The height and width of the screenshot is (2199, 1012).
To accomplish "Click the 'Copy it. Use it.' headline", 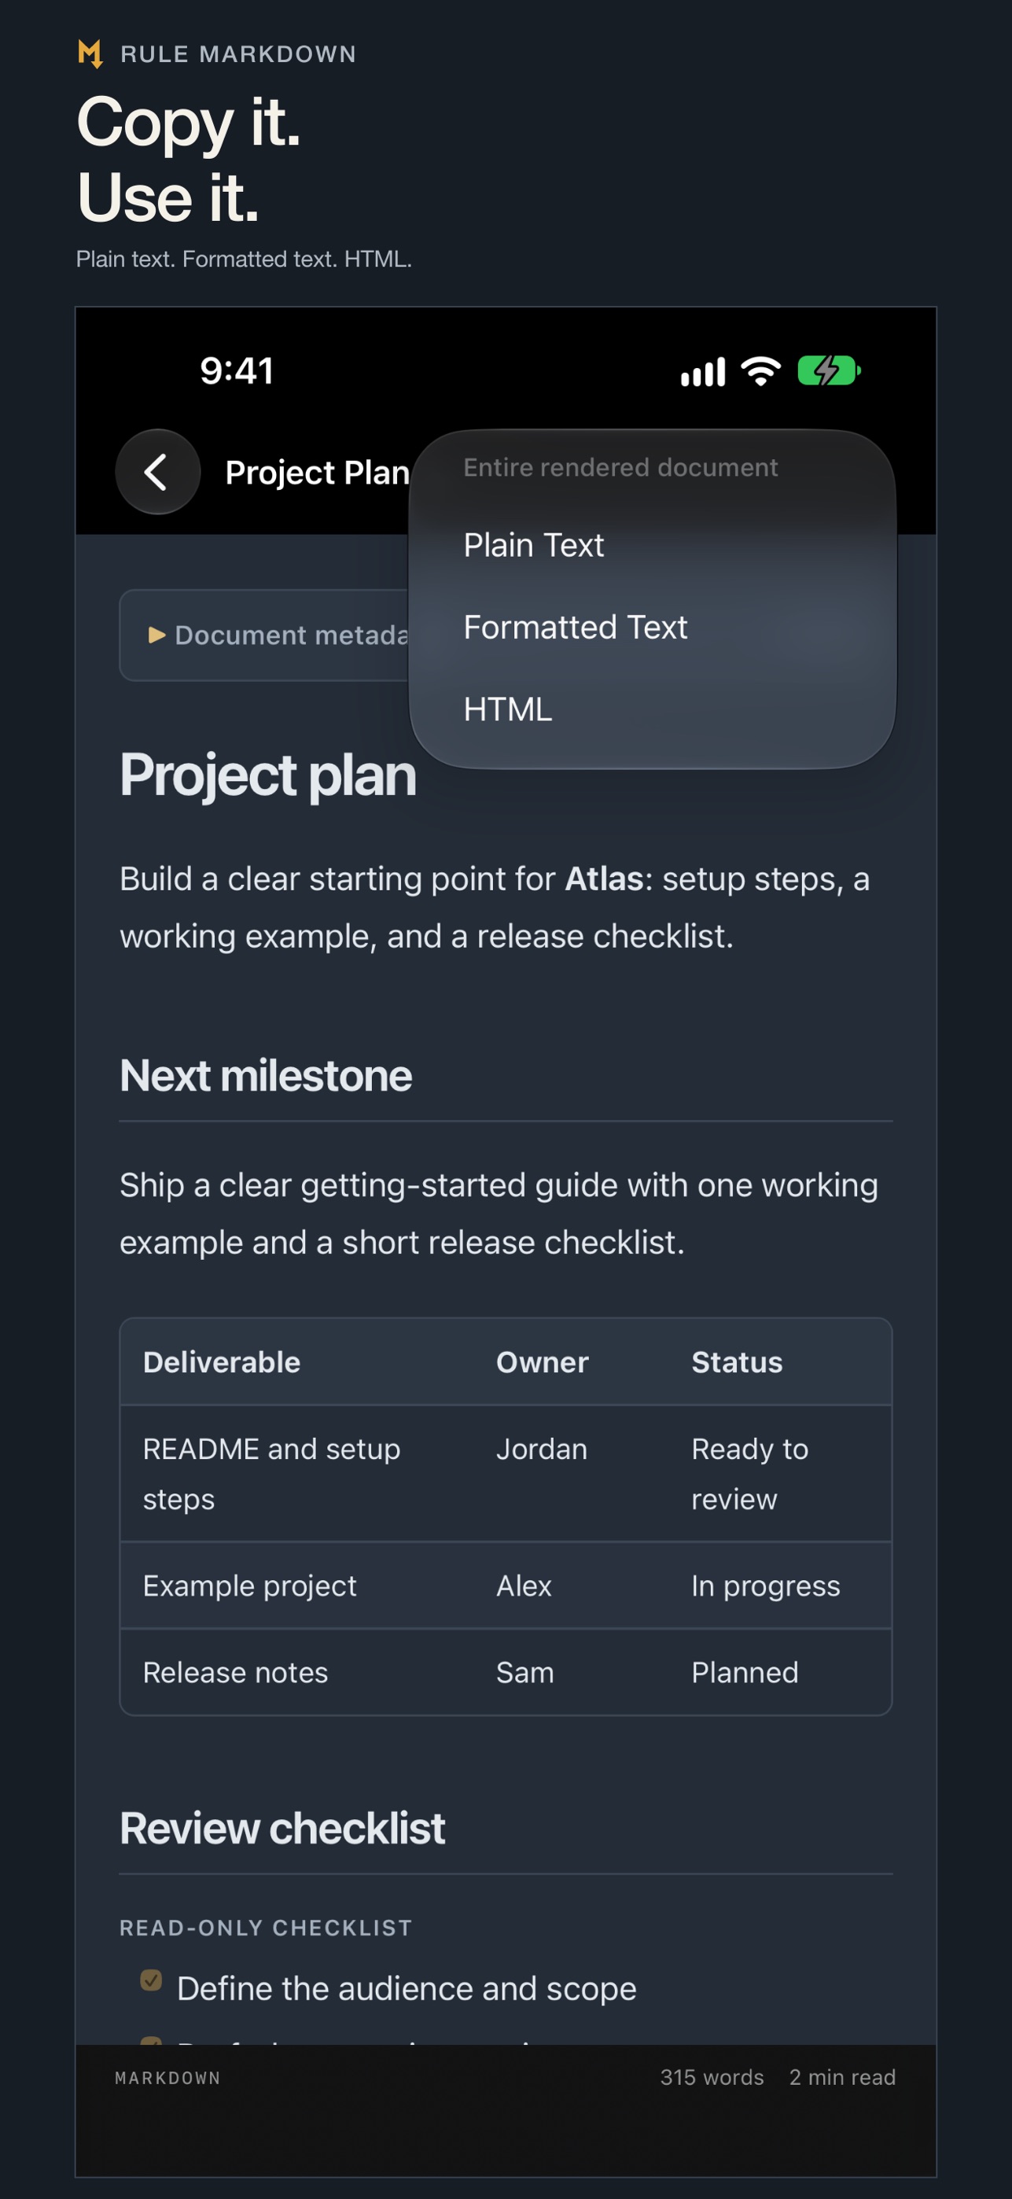I will point(189,160).
